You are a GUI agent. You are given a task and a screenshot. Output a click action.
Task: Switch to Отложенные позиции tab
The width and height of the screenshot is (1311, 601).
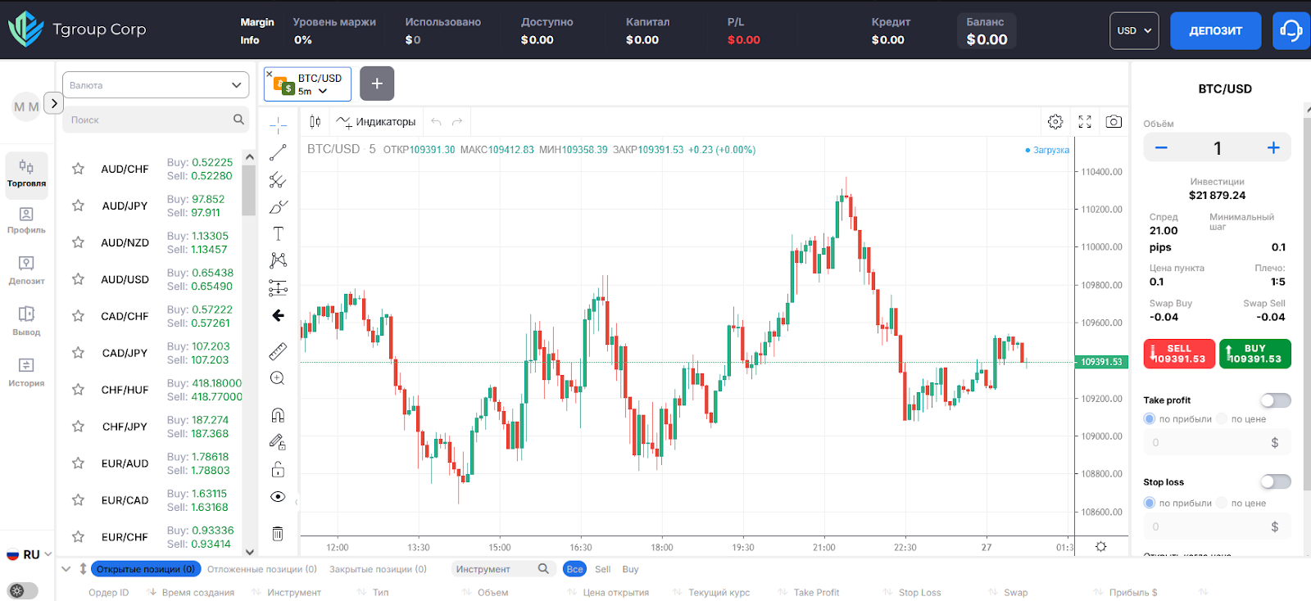coord(261,569)
